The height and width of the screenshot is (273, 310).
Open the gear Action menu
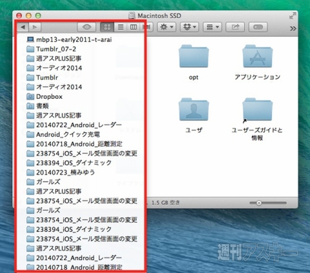tap(167, 27)
